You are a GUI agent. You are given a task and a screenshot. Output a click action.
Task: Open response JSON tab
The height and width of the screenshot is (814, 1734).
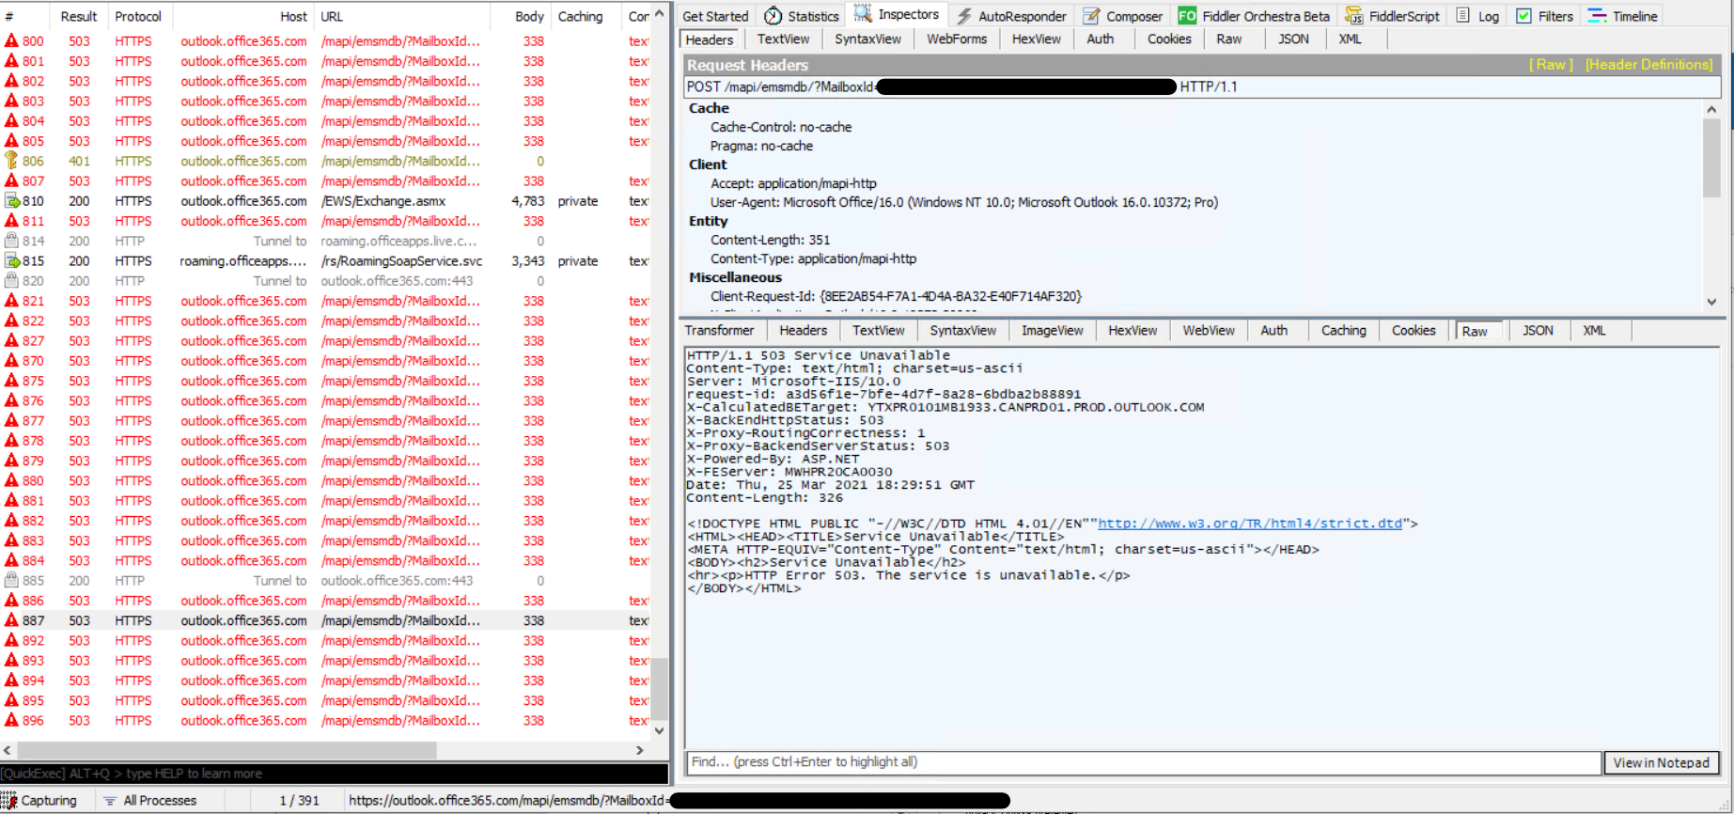click(1538, 331)
